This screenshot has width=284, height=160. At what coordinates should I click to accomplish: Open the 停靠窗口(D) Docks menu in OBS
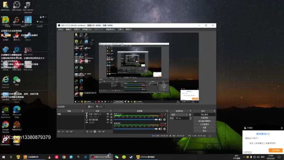(x=87, y=30)
